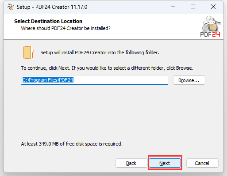Click the PDF24 sheep icon in title bar
The width and height of the screenshot is (227, 176).
point(11,7)
